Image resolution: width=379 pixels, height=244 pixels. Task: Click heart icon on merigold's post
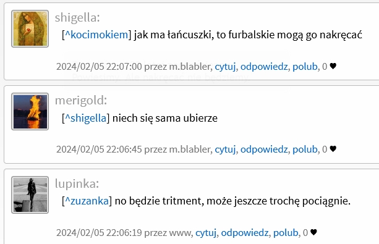click(333, 149)
